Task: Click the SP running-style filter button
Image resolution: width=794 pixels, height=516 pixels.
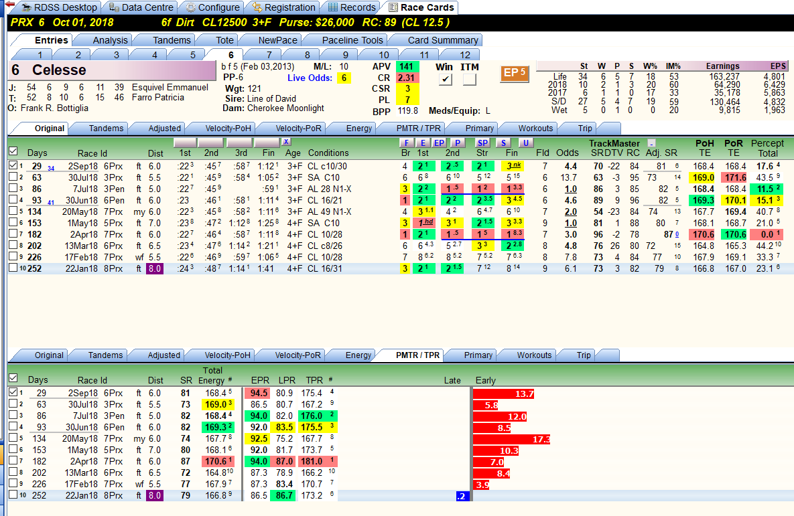Action: [482, 143]
